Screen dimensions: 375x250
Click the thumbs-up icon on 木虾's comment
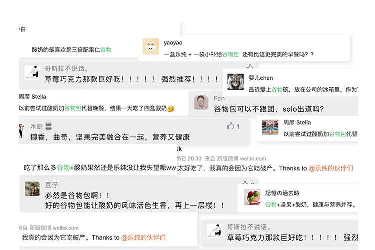230,126
